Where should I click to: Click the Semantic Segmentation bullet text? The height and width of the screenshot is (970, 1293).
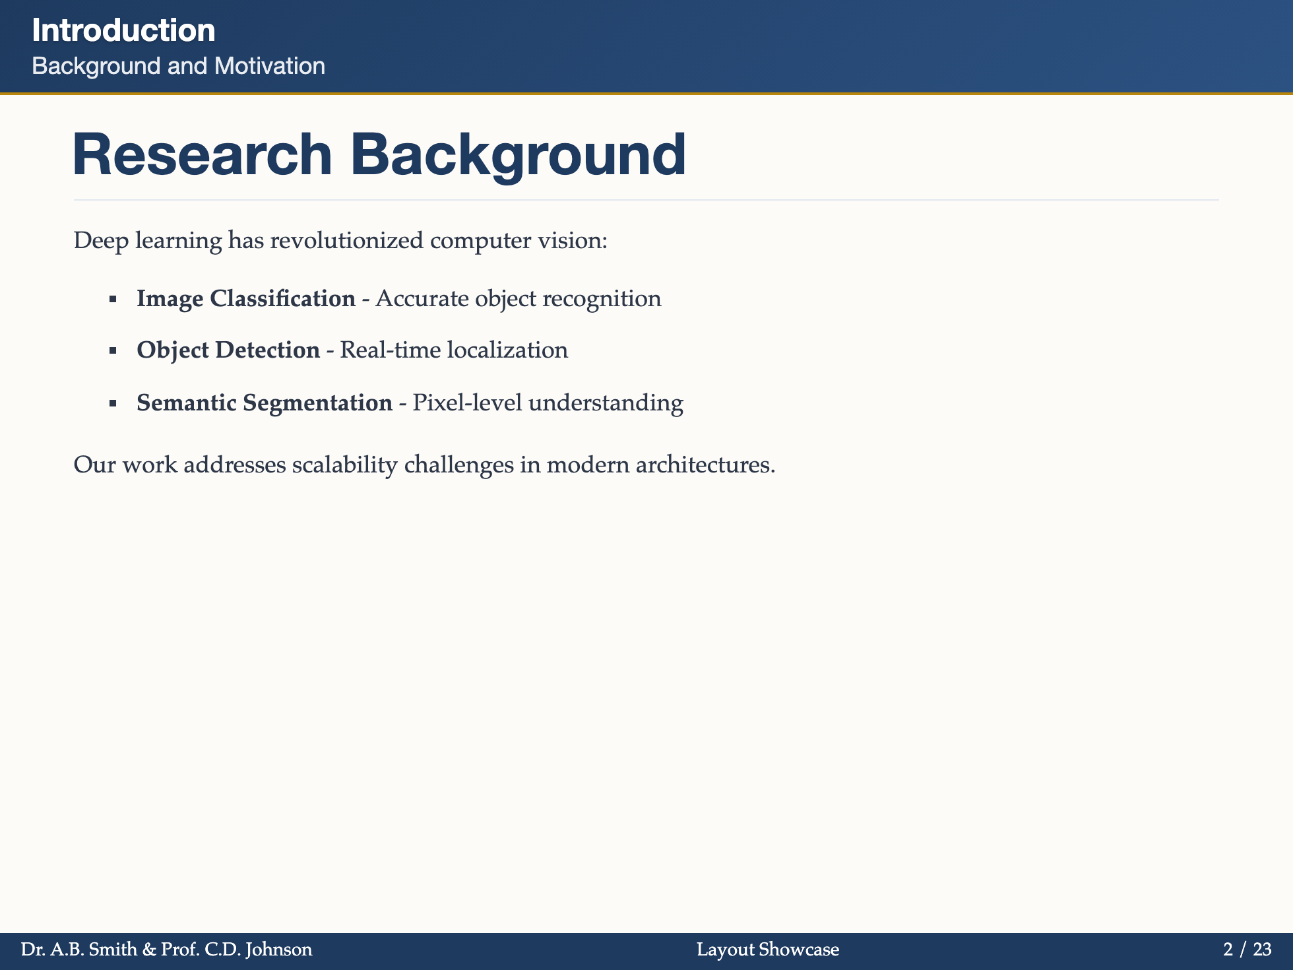(263, 403)
